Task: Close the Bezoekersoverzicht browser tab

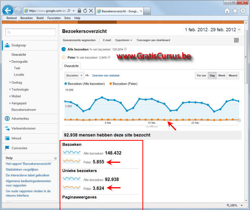Action: (141, 11)
